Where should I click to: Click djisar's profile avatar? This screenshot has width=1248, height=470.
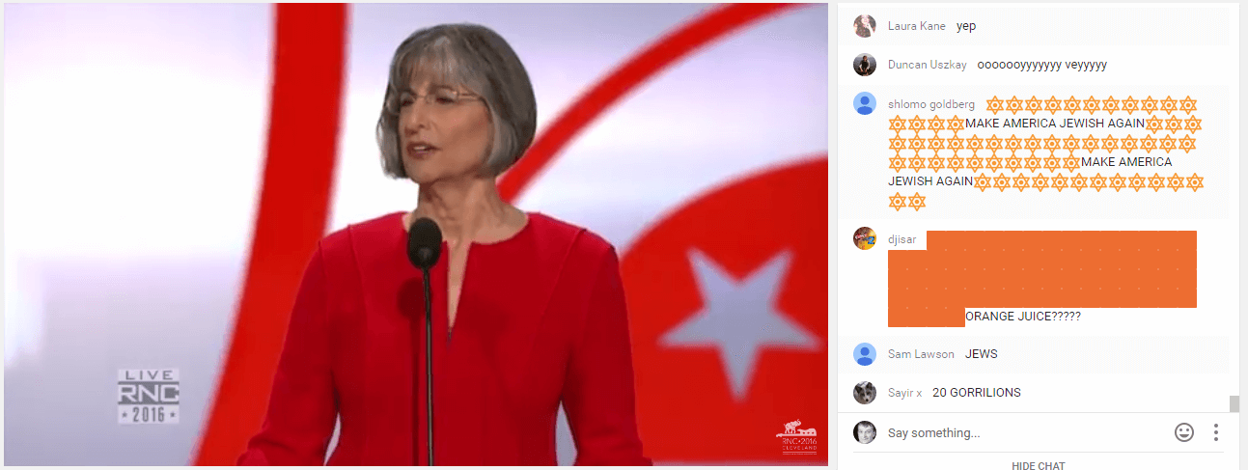(x=865, y=238)
